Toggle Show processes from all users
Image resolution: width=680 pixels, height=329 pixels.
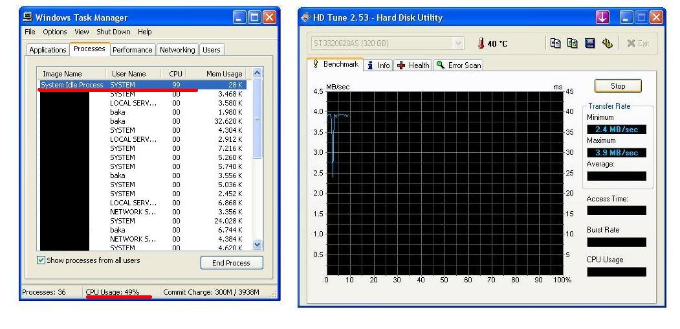click(41, 260)
